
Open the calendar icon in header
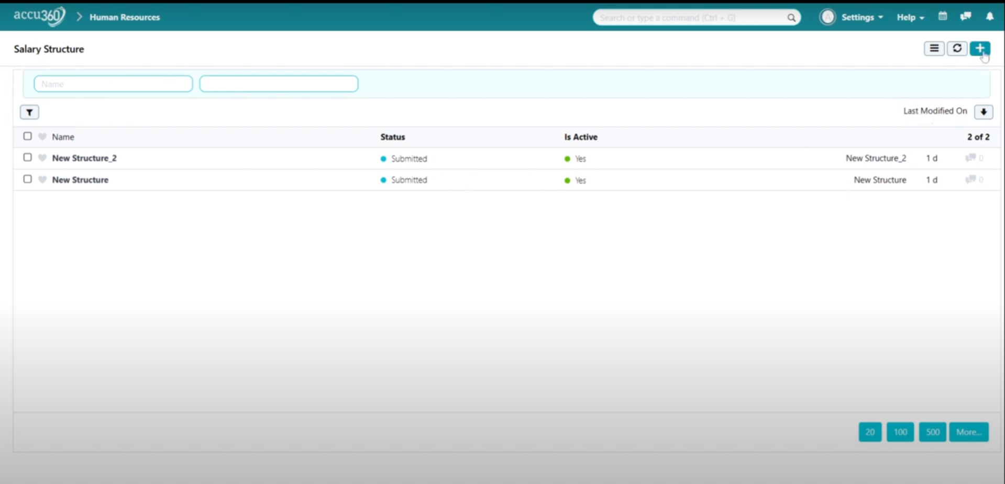pos(943,16)
